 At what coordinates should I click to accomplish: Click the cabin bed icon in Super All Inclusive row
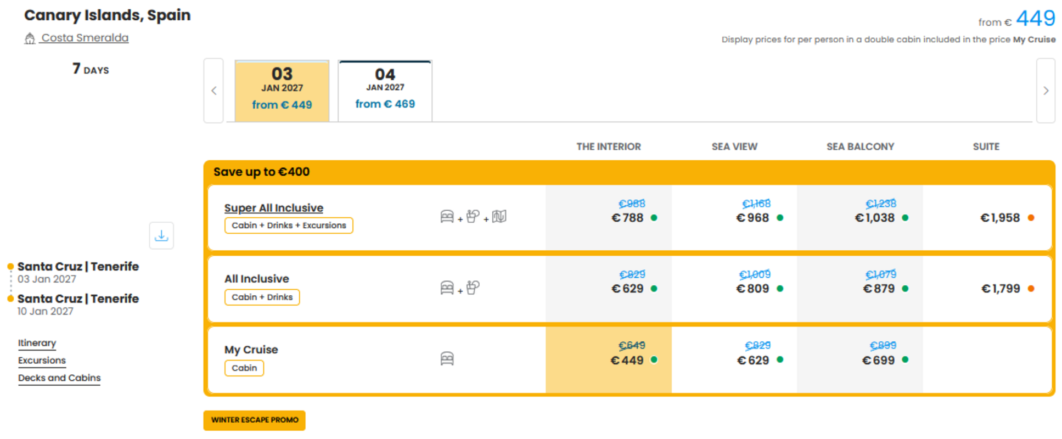point(447,217)
